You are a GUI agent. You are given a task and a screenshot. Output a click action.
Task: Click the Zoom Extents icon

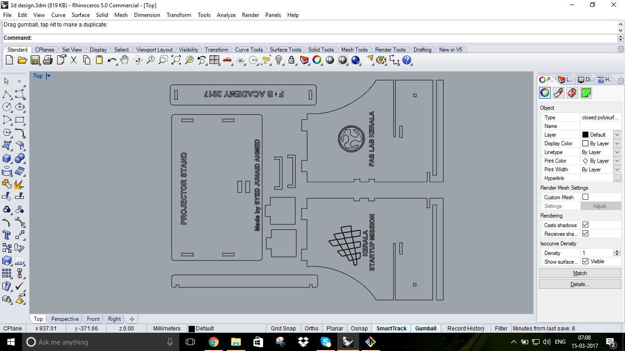[176, 60]
